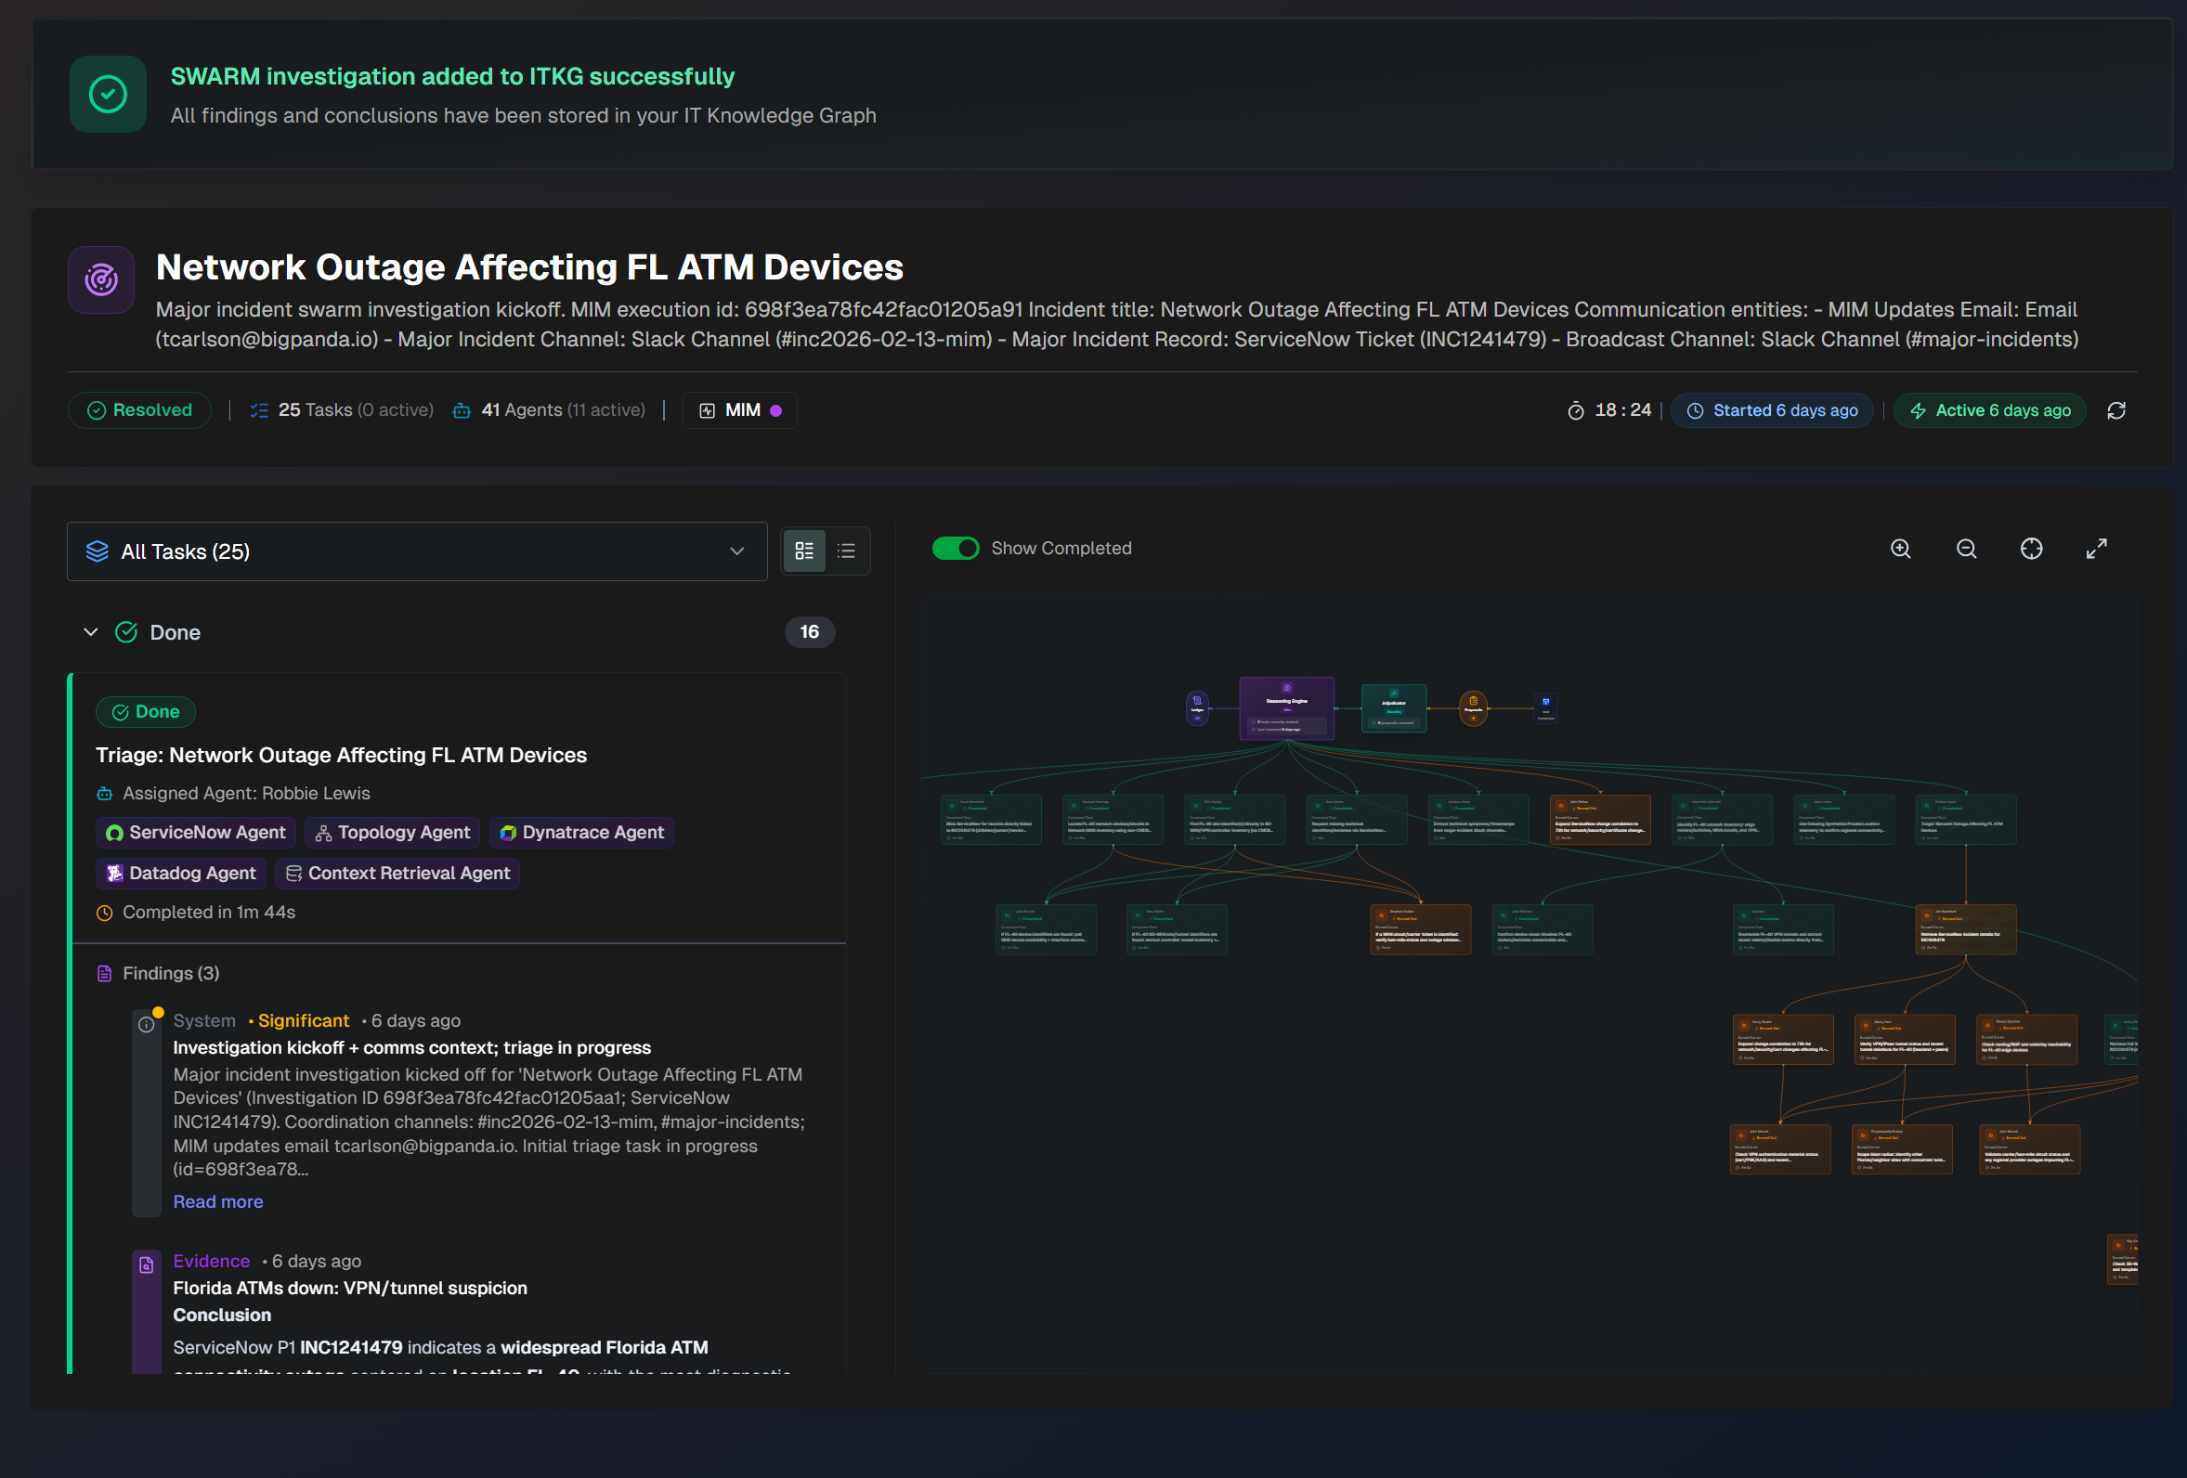Viewport: 2187px width, 1478px height.
Task: Collapse the Done task group
Action: (91, 632)
